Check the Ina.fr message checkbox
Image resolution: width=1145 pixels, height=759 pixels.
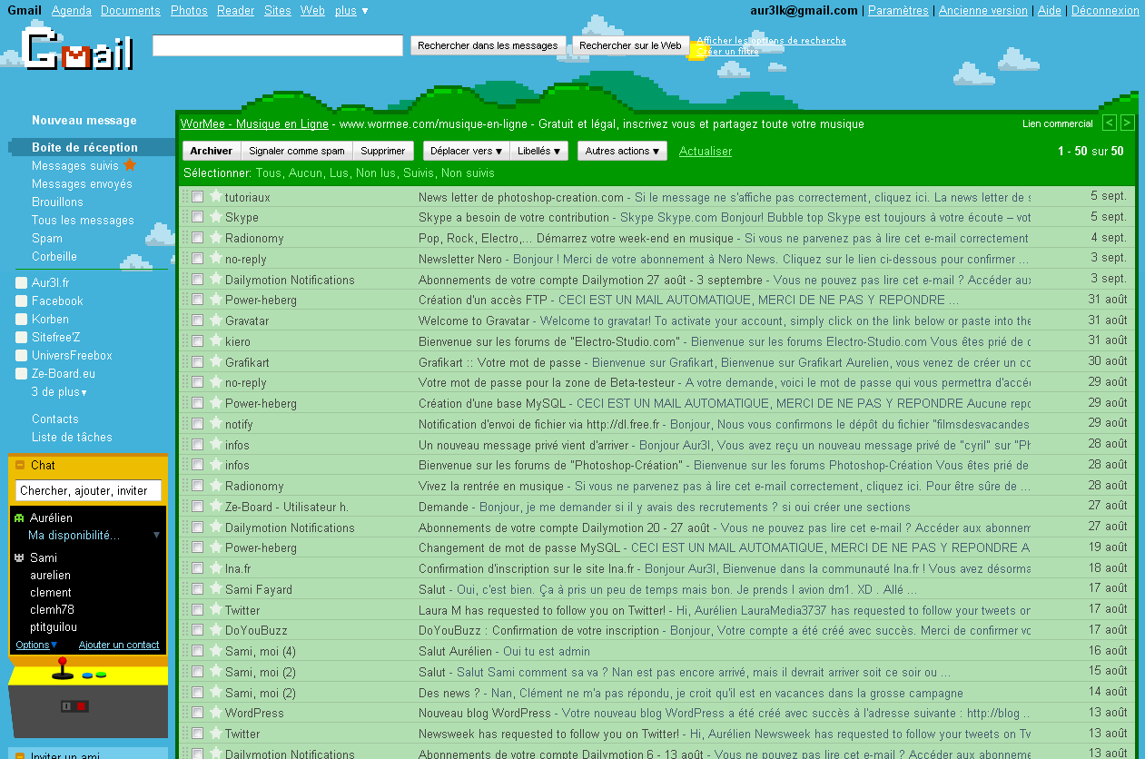[x=197, y=568]
